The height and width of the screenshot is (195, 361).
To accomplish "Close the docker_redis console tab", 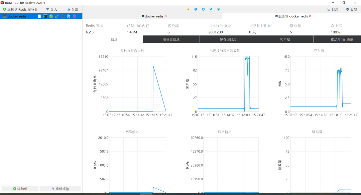I will click(x=165, y=16).
